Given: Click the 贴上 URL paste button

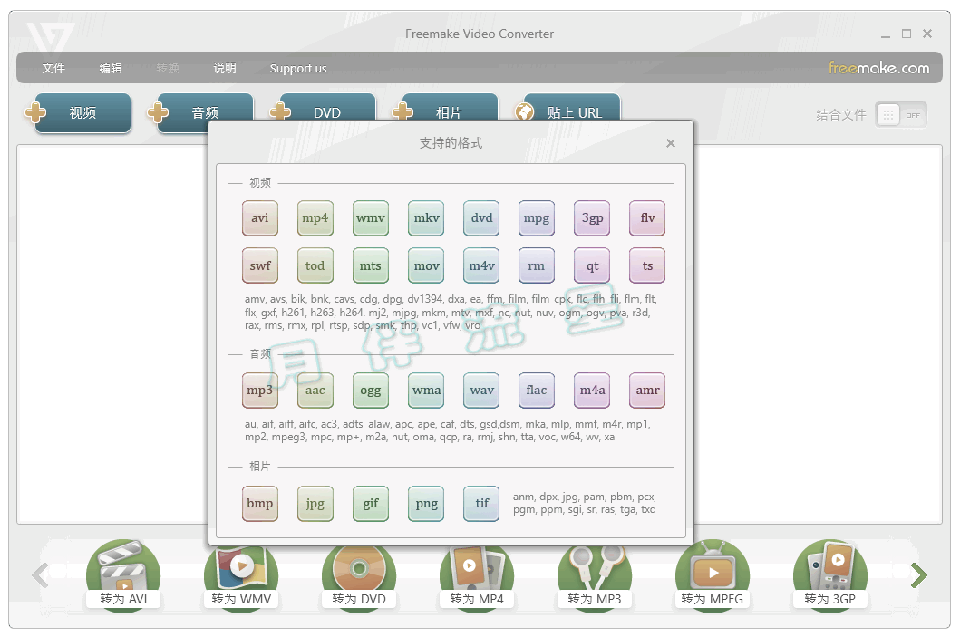Looking at the screenshot, I should click(567, 107).
